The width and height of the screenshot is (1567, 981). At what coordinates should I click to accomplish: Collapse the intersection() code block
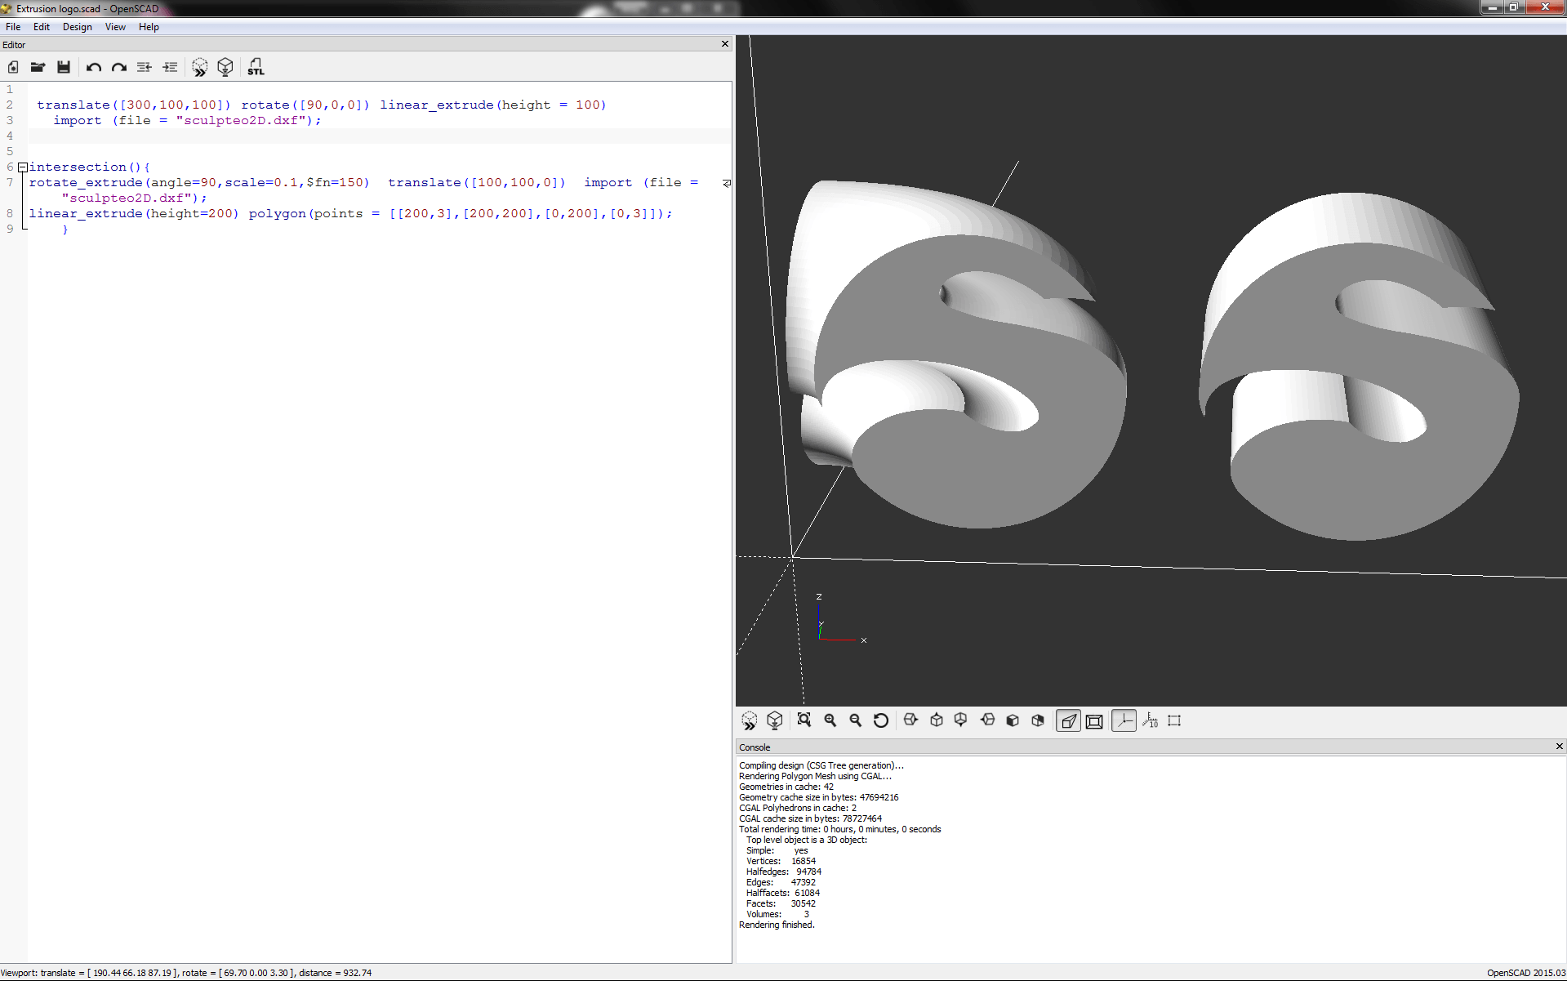pos(23,167)
